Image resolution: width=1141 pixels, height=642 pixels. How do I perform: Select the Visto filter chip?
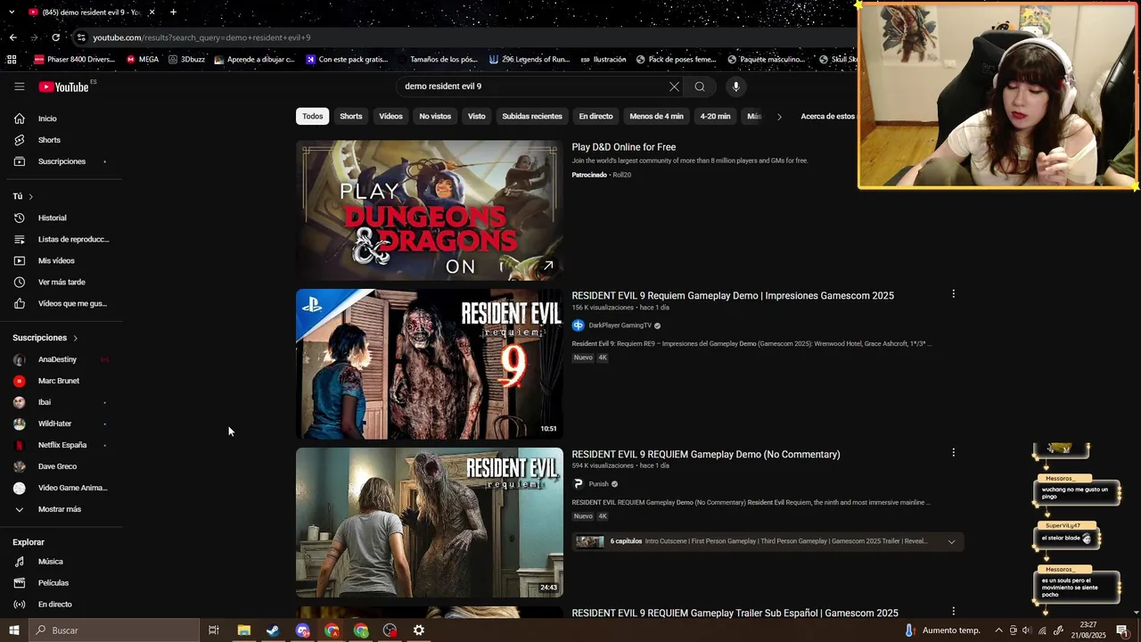pos(477,116)
